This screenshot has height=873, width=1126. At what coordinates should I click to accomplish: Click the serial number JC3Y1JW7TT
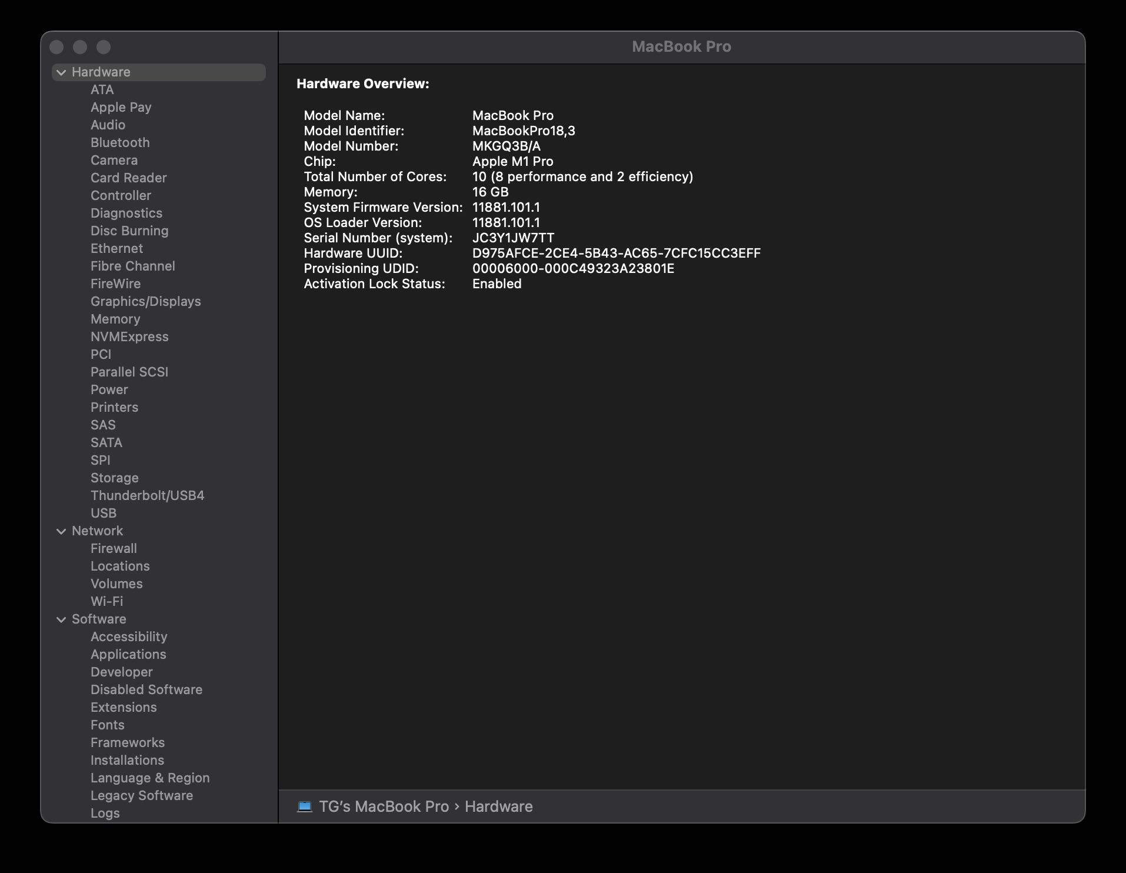pos(513,238)
